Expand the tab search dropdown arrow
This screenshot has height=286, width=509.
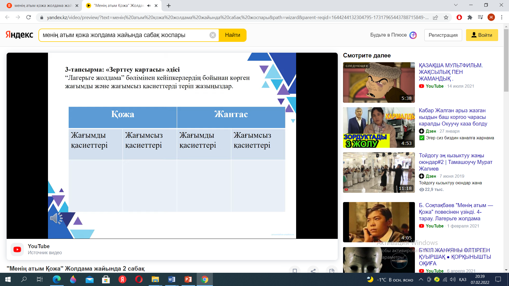tap(456, 5)
